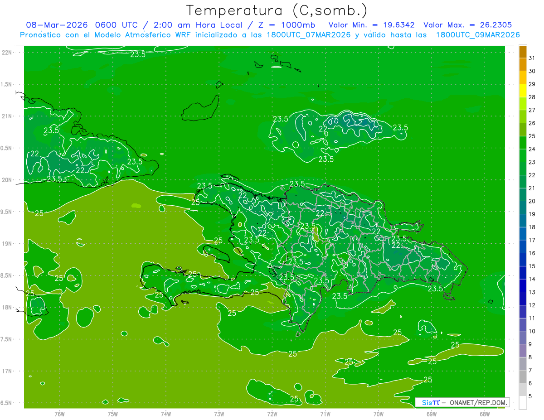Viewport: 544px width, 420px height.
Task: Click the "70W" longitude axis label
Action: tap(378, 414)
